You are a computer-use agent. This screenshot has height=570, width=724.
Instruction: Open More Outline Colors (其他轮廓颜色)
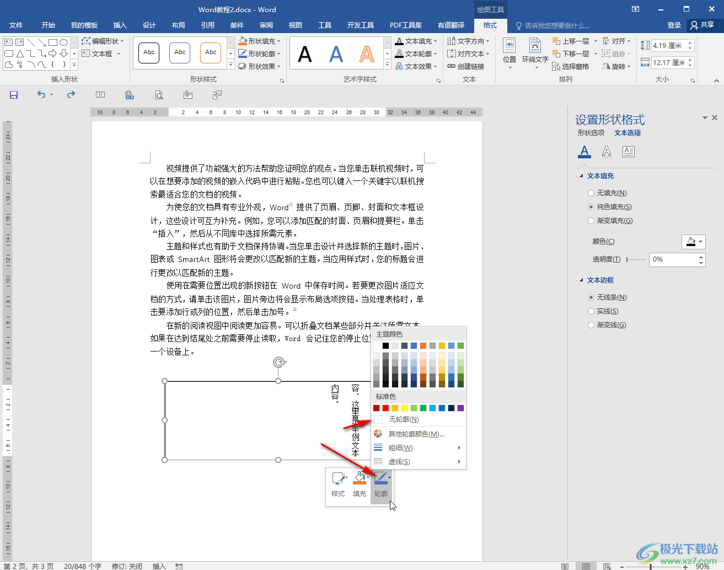tap(418, 434)
